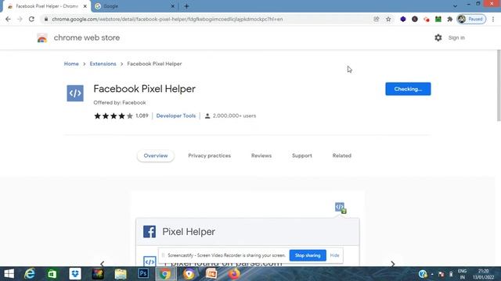Open the green Store app in taskbar
This screenshot has width=501, height=281.
click(x=52, y=274)
